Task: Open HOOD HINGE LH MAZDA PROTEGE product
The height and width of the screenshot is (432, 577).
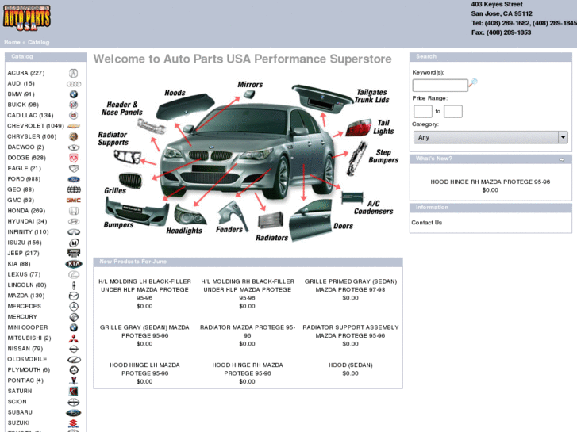Action: click(x=144, y=369)
